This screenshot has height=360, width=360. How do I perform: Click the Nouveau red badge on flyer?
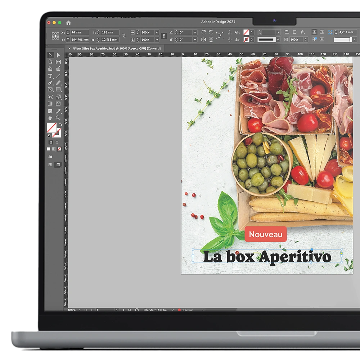(266, 234)
